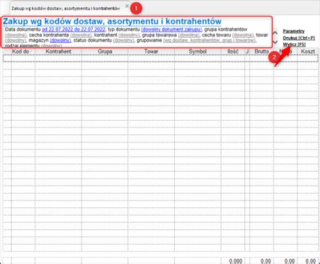
Task: Sort by the Towar column header
Action: (151, 51)
